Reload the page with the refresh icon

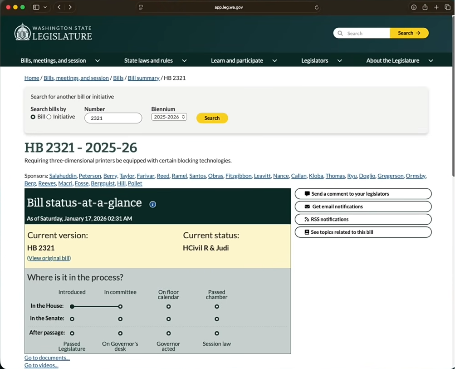(x=317, y=7)
